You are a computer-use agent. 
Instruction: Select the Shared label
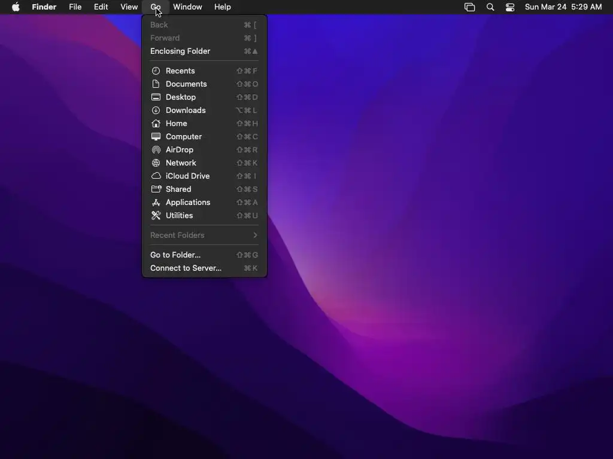click(x=178, y=189)
